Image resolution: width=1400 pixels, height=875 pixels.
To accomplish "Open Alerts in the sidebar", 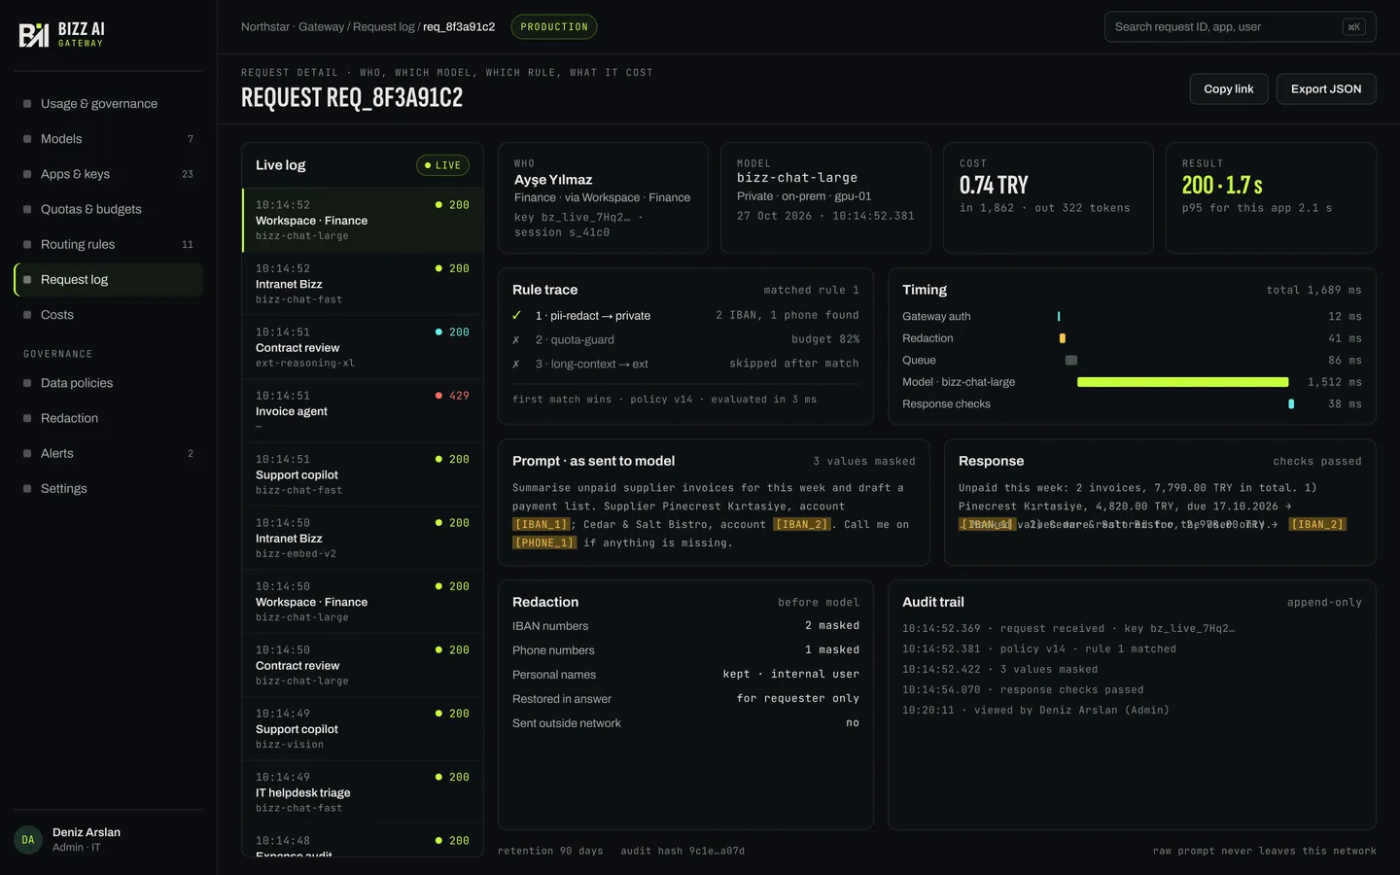I will 109,453.
